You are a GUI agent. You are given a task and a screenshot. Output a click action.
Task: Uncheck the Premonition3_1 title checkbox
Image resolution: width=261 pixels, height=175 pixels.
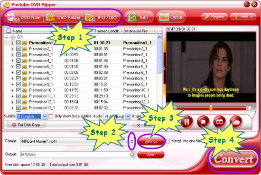19,55
